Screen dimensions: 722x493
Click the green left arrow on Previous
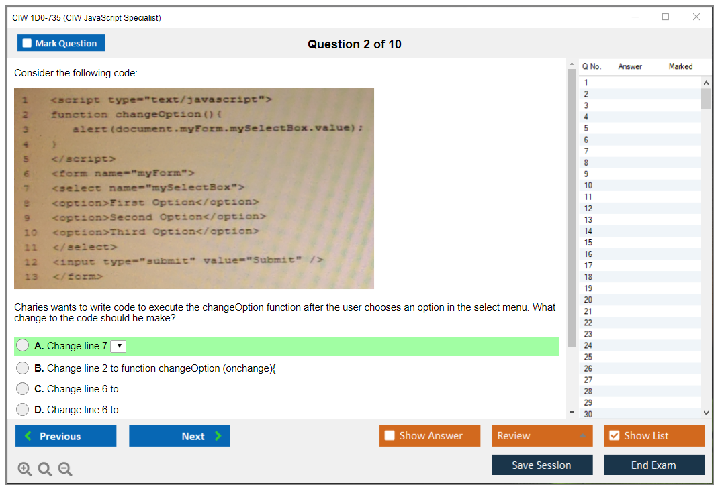click(28, 436)
